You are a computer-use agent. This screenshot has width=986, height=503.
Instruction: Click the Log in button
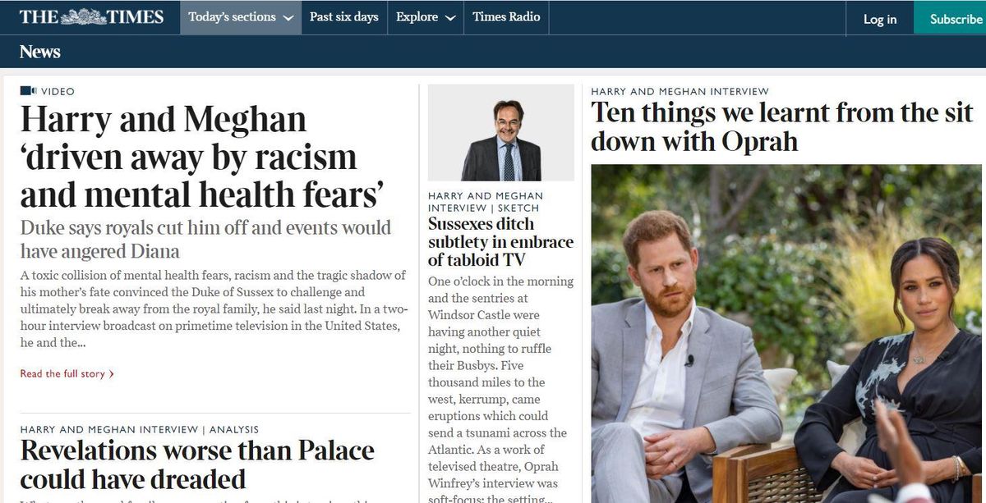pyautogui.click(x=880, y=19)
